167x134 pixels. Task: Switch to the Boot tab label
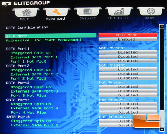149,18
